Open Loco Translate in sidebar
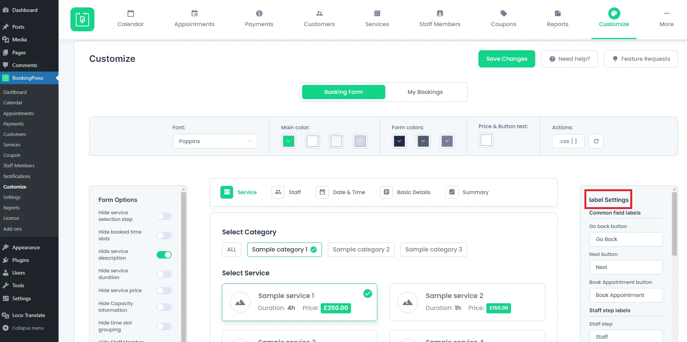Image resolution: width=687 pixels, height=342 pixels. (x=29, y=315)
